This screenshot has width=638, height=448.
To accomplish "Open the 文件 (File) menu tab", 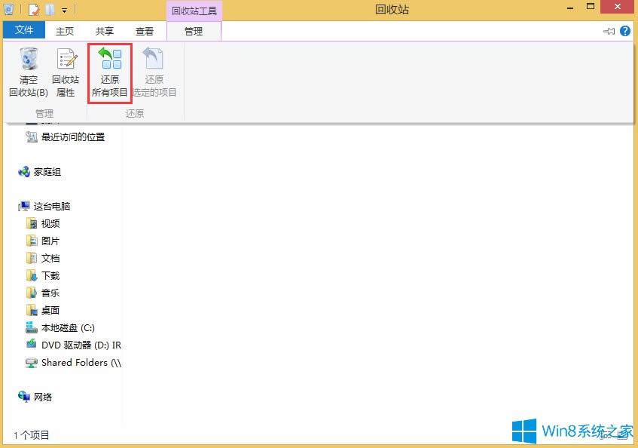I will point(24,31).
